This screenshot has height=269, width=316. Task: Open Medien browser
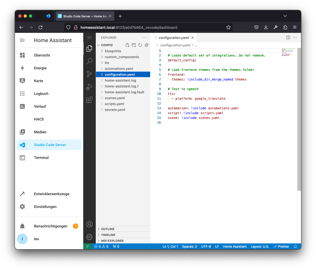click(x=49, y=132)
